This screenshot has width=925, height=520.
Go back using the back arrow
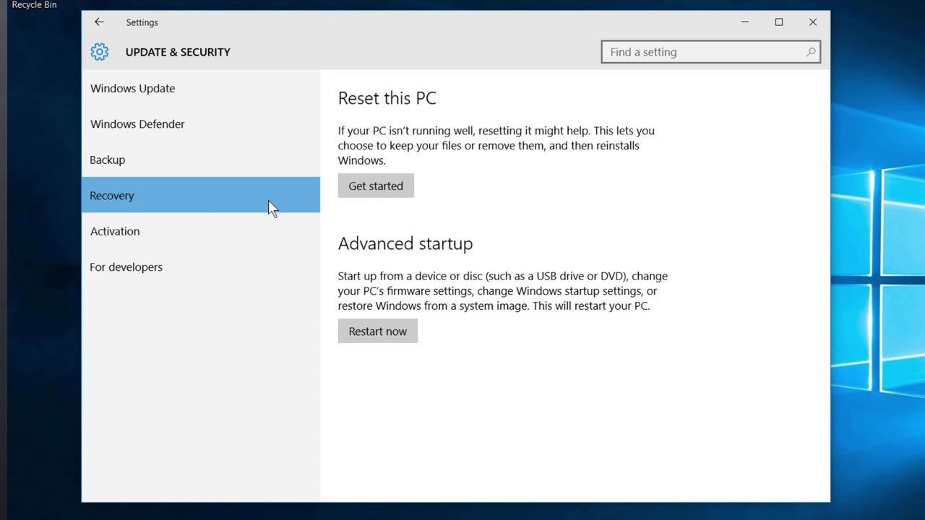click(99, 22)
